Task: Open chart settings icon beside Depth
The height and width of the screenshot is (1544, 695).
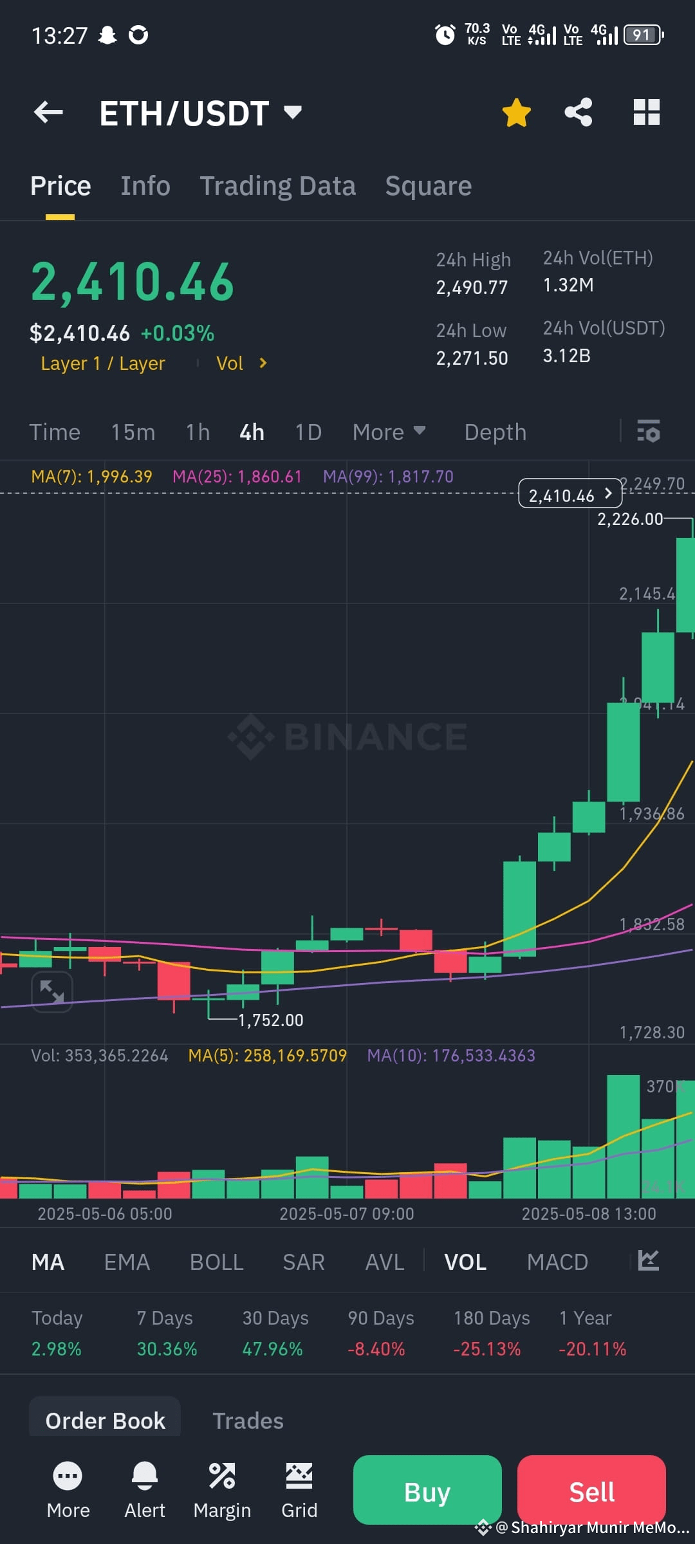Action: pyautogui.click(x=648, y=431)
